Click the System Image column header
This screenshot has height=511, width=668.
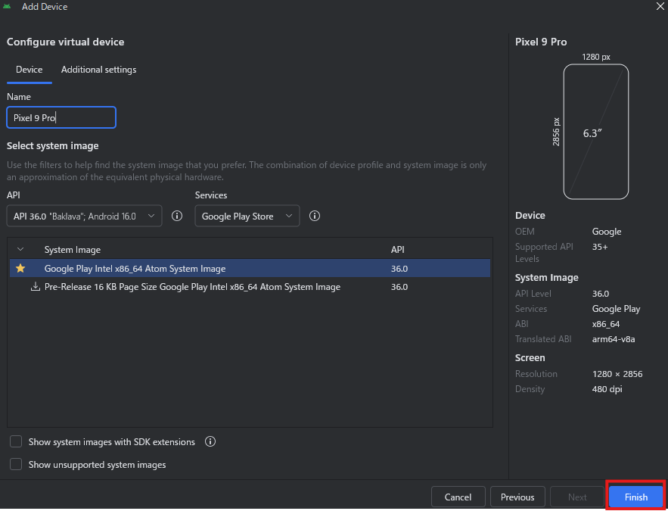[x=73, y=250]
